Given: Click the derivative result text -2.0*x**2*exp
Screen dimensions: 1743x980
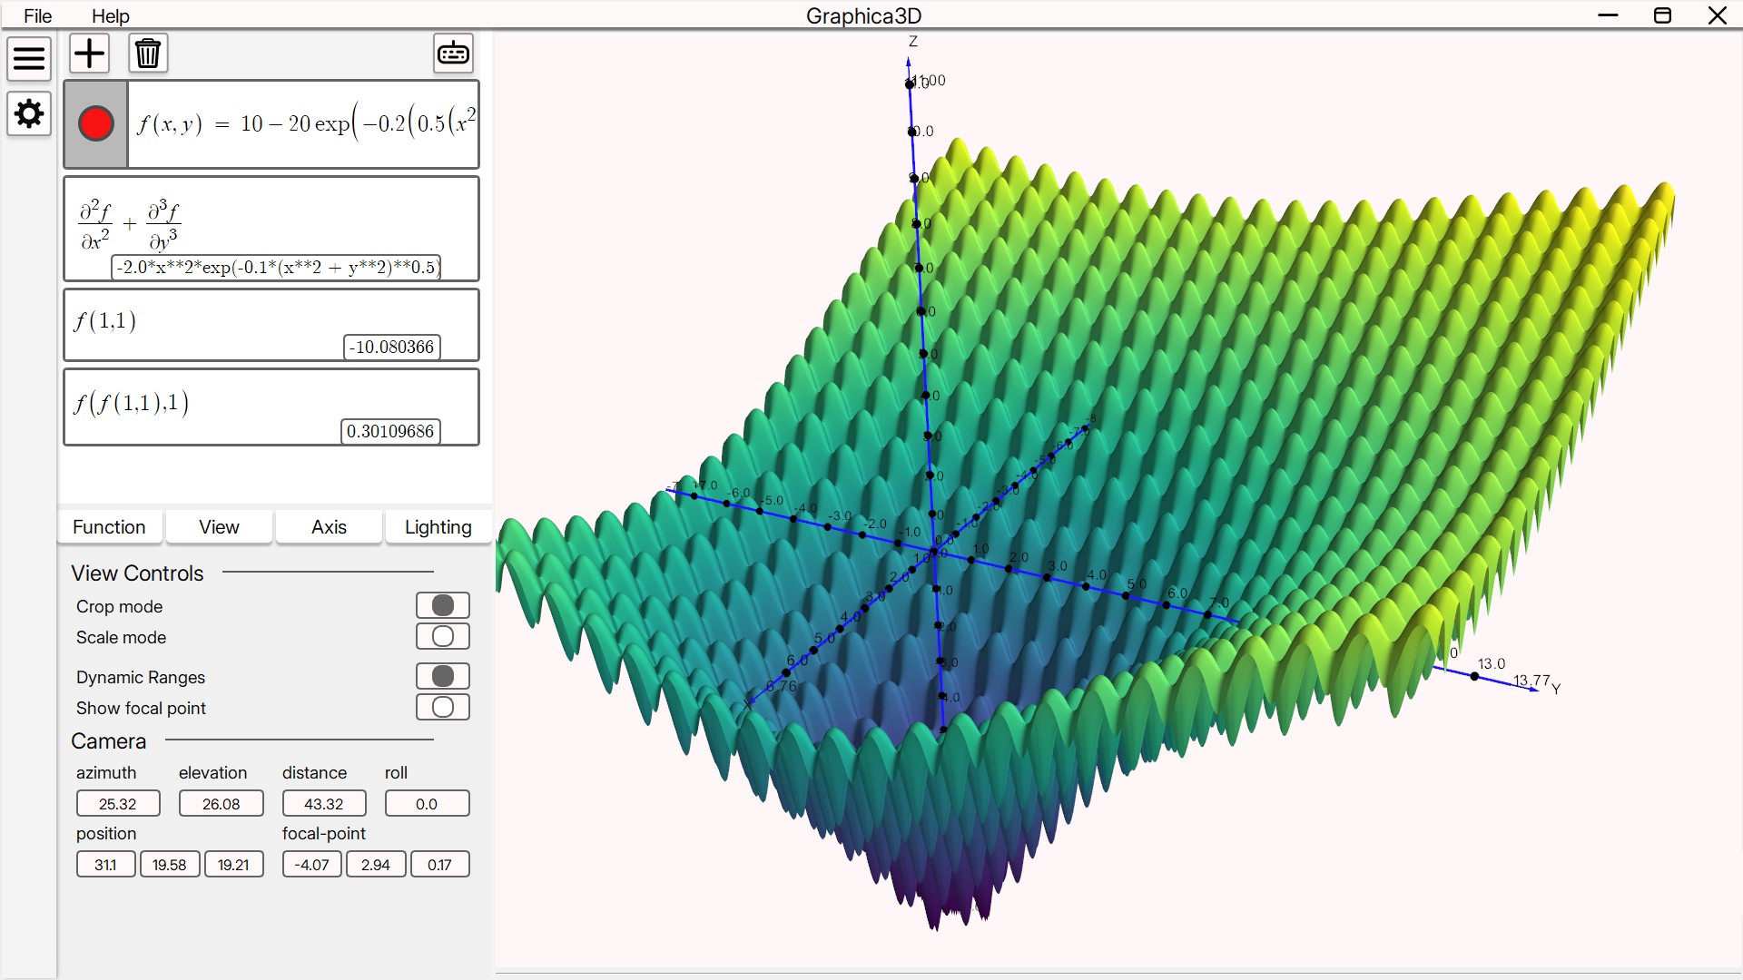Looking at the screenshot, I should [x=277, y=267].
